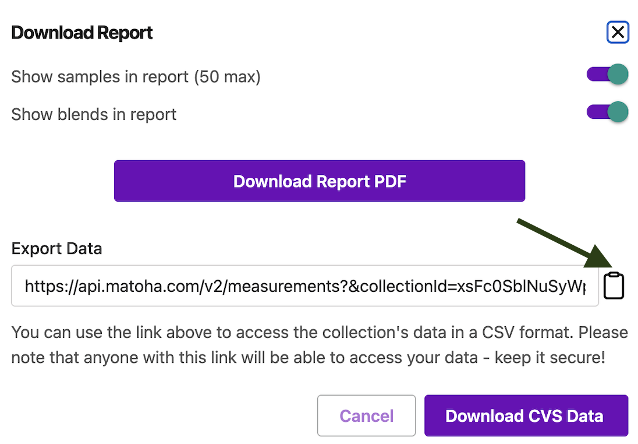Click Download CVS Data button
The height and width of the screenshot is (444, 638).
click(526, 416)
